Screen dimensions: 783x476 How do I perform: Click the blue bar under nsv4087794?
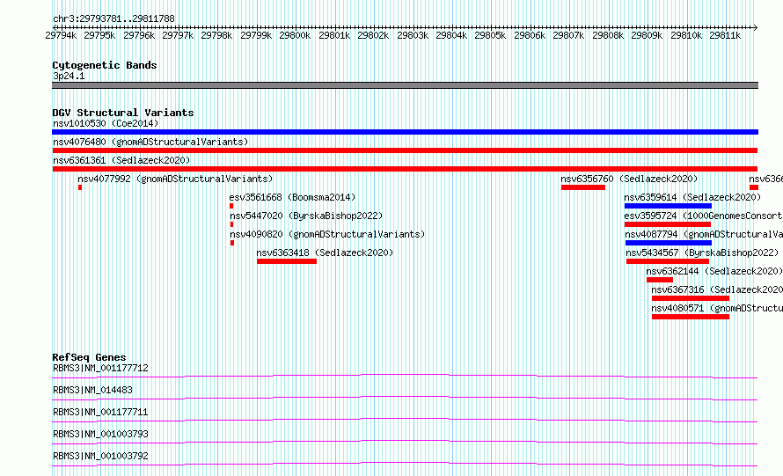(669, 243)
